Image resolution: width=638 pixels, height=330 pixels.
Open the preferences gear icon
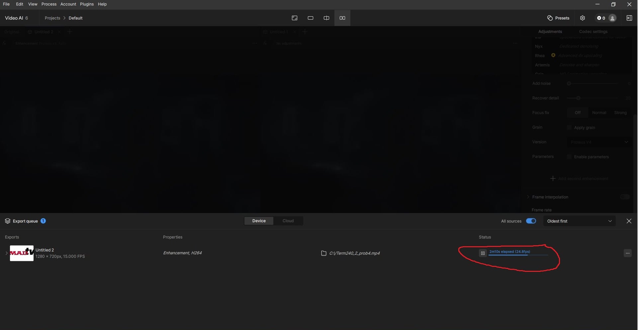[x=583, y=18]
